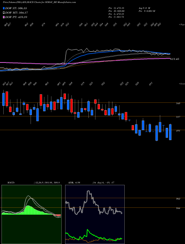Click the rightmost blue candlestick
The image size is (185, 244).
pos(170,132)
